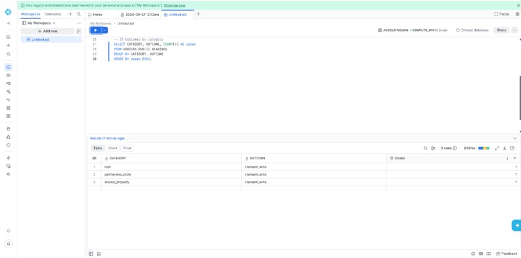Open query history clock icon in results
The image size is (521, 258).
tap(512, 148)
